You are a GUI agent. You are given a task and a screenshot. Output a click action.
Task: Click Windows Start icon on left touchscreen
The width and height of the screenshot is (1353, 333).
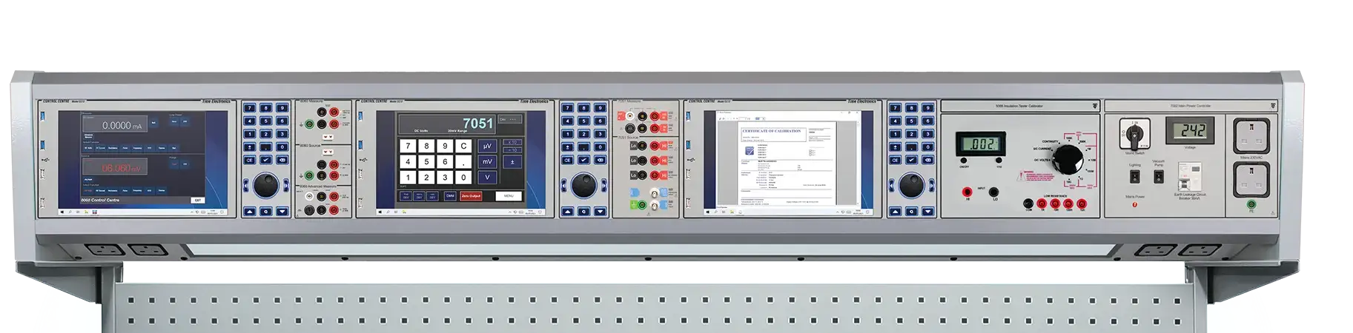tap(62, 212)
